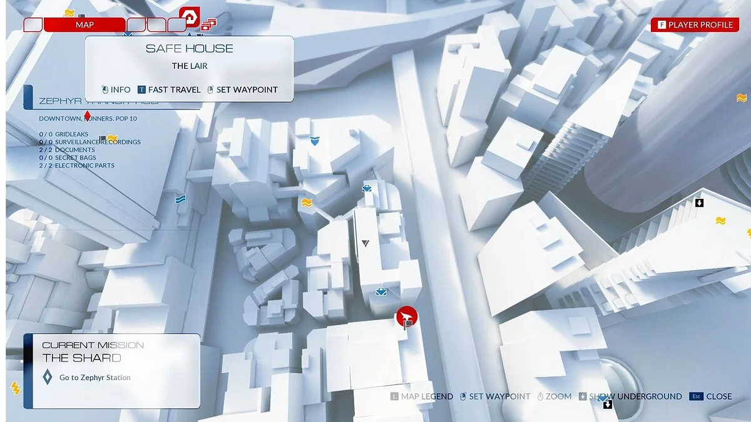This screenshot has width=751, height=422.
Task: Fast Travel to The Lair
Action: point(169,89)
